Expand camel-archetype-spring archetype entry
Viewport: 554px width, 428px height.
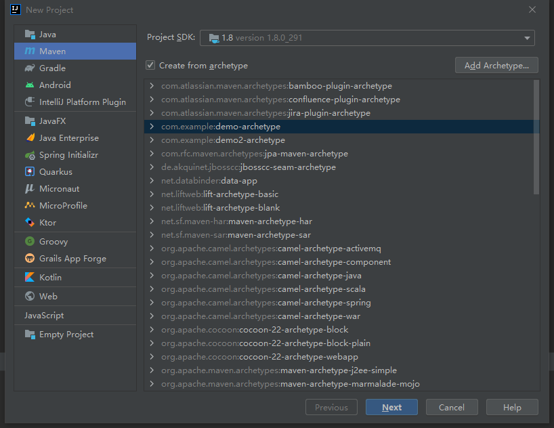coord(152,303)
